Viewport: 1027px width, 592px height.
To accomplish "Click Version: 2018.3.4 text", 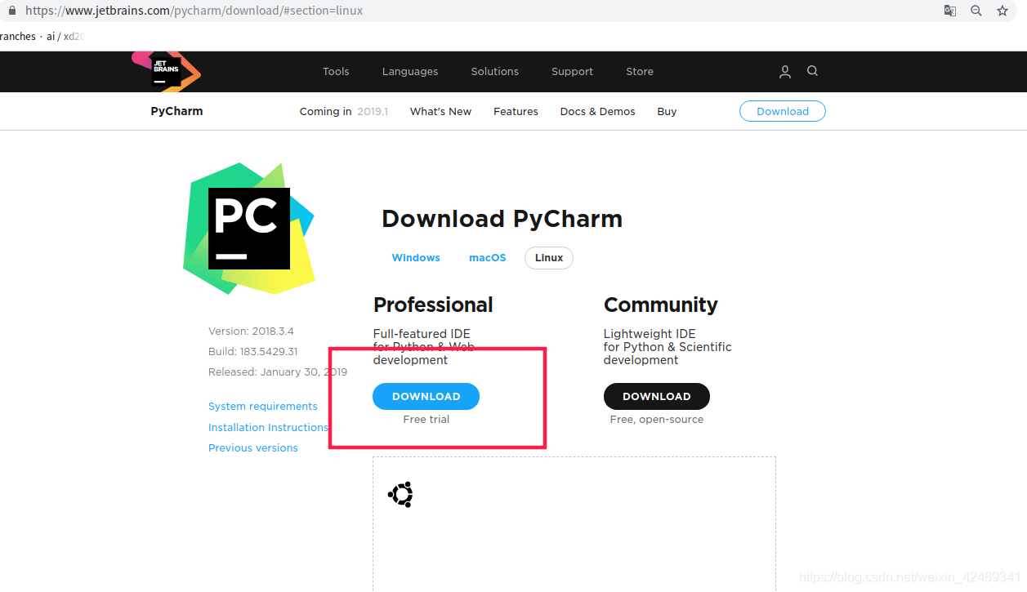I will (251, 332).
